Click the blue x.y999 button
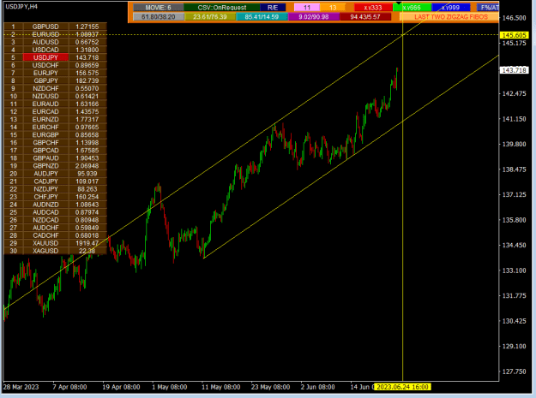This screenshot has width=536, height=398. point(450,8)
